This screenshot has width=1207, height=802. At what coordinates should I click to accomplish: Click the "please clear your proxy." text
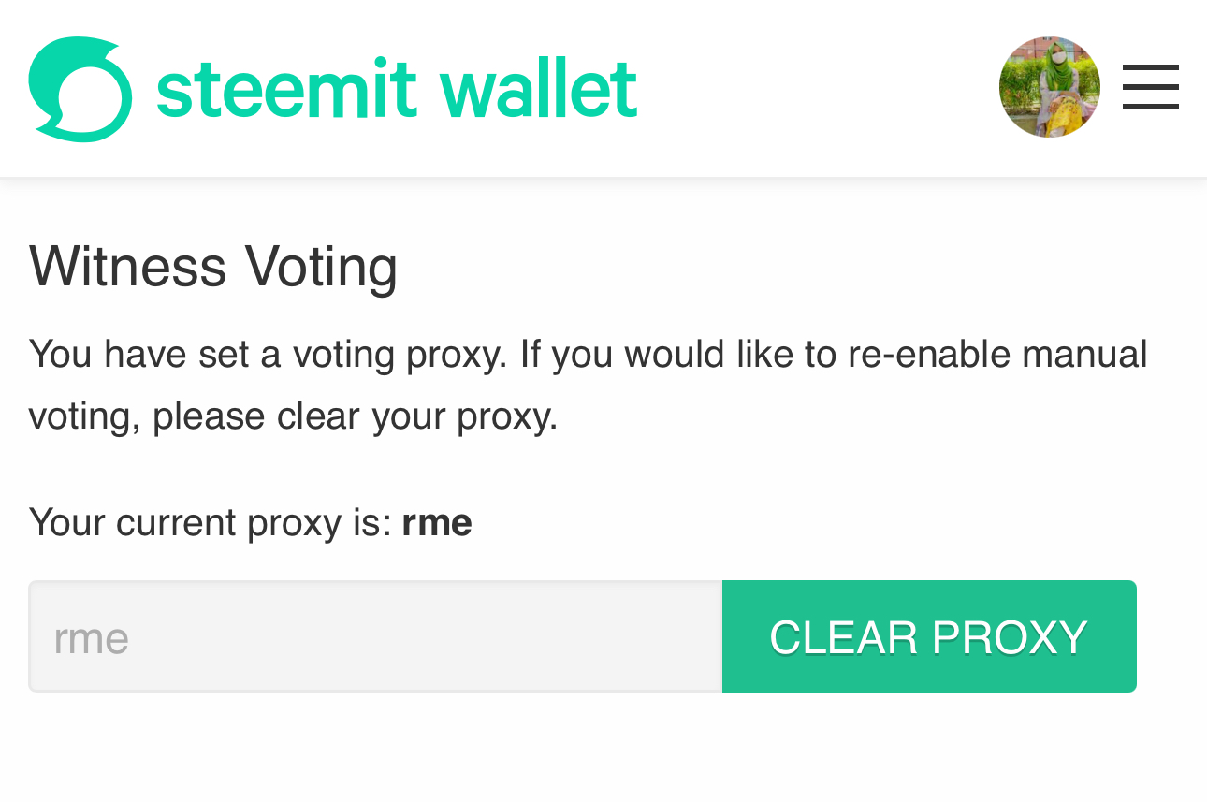pyautogui.click(x=356, y=416)
